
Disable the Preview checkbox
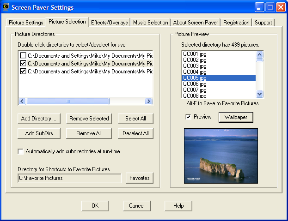pyautogui.click(x=188, y=117)
